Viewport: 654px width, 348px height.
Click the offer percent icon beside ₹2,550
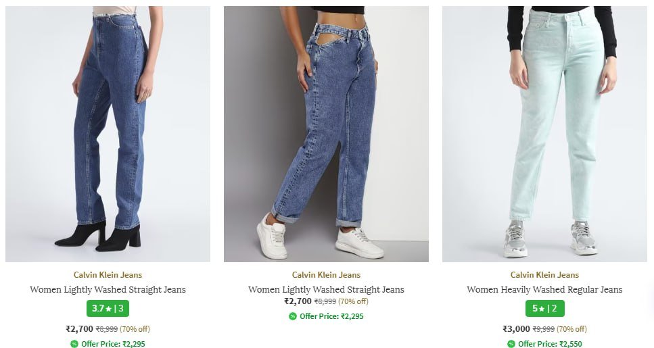click(511, 344)
